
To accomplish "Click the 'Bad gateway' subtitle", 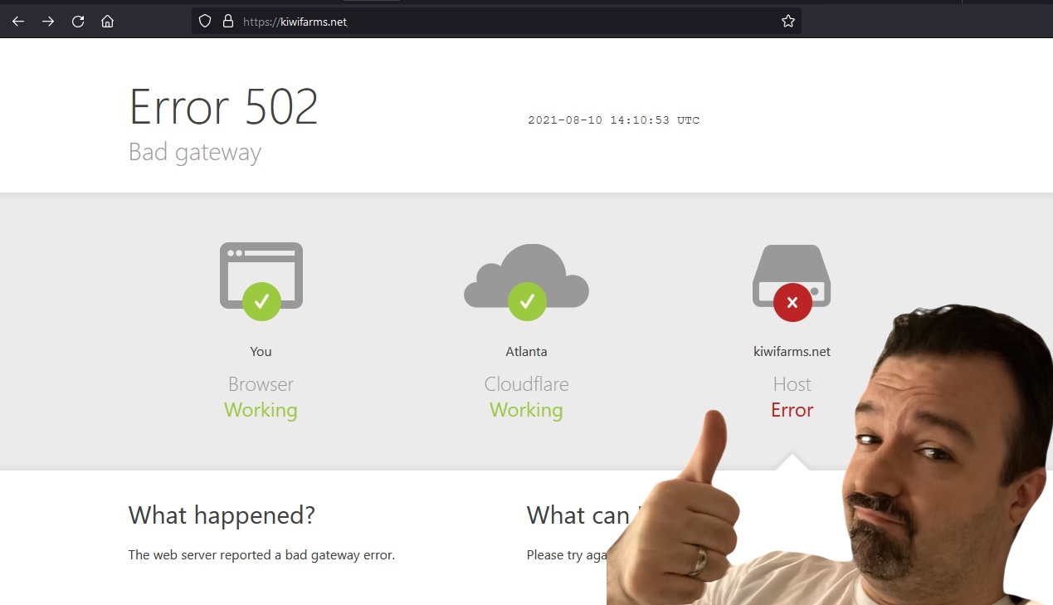I will 195,153.
